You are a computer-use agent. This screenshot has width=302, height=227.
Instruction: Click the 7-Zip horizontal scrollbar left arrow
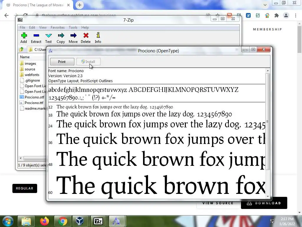pos(21,158)
